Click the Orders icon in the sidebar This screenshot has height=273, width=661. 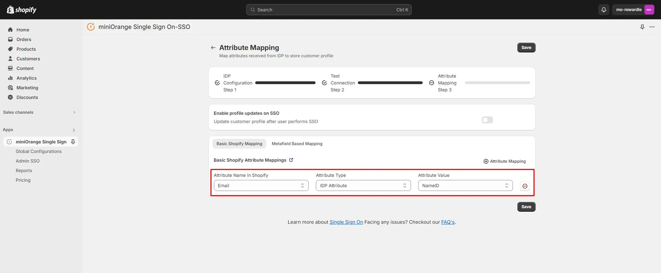pos(10,39)
